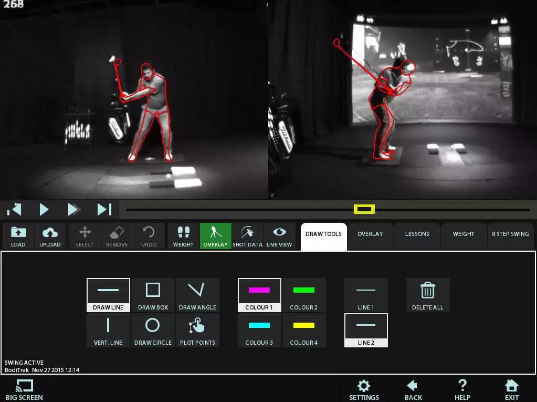The image size is (537, 402).
Task: Open the Shot Data panel
Action: pyautogui.click(x=247, y=236)
